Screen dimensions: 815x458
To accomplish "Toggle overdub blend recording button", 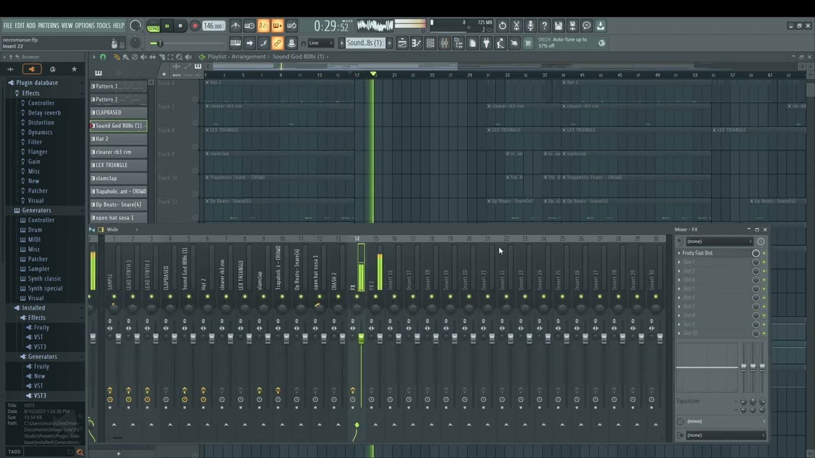I will coord(278,26).
